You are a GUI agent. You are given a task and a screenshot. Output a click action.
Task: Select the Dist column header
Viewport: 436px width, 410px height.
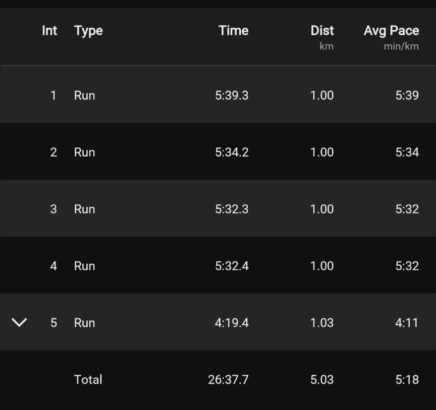coord(322,31)
